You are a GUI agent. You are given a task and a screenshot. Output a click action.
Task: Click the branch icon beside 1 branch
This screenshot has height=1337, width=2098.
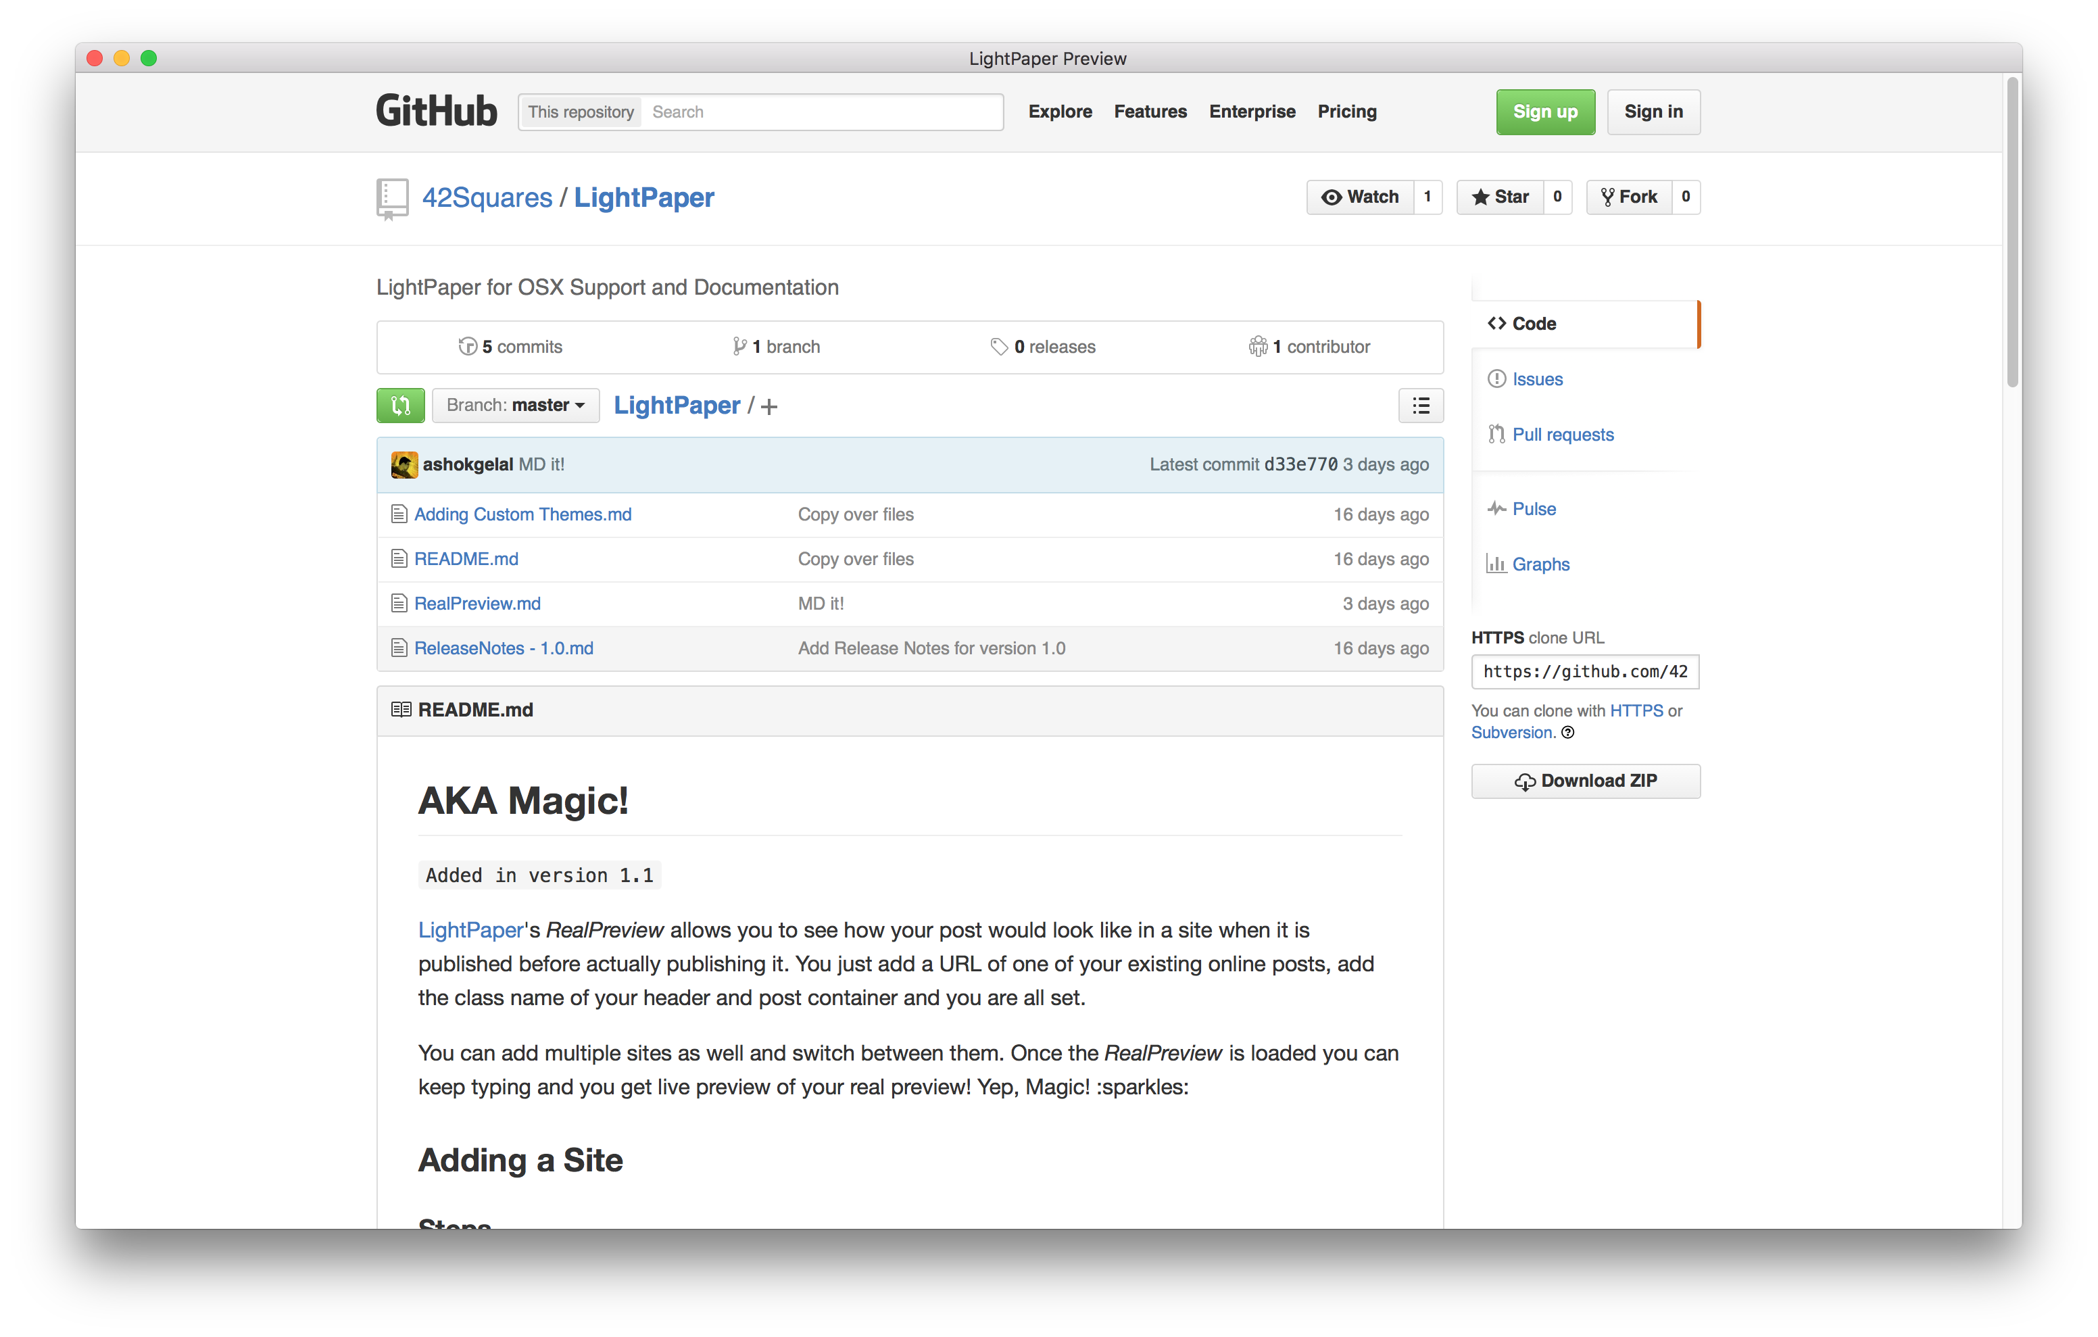(739, 346)
